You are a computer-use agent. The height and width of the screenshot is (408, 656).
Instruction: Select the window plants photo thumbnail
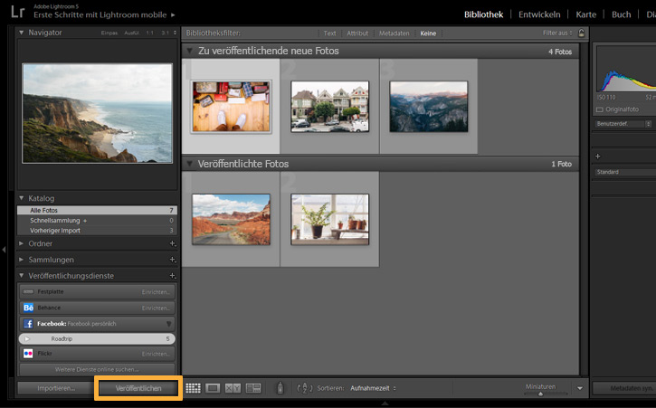[x=329, y=219]
